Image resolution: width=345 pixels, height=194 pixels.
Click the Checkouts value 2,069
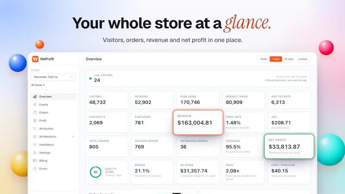96,123
